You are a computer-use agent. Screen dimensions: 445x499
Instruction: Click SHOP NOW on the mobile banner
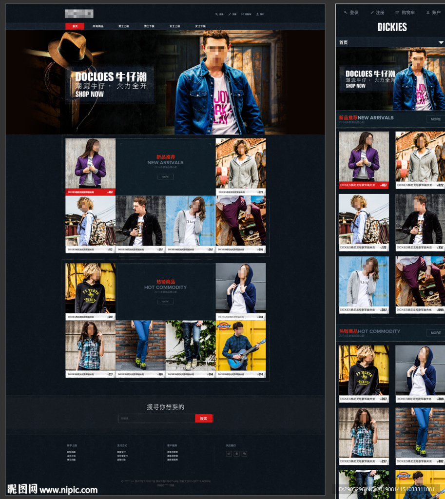[x=355, y=86]
